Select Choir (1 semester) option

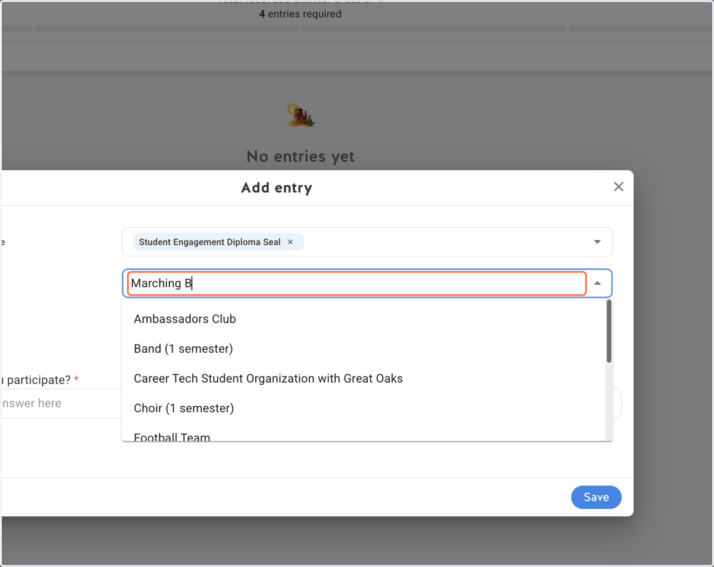tap(364, 408)
